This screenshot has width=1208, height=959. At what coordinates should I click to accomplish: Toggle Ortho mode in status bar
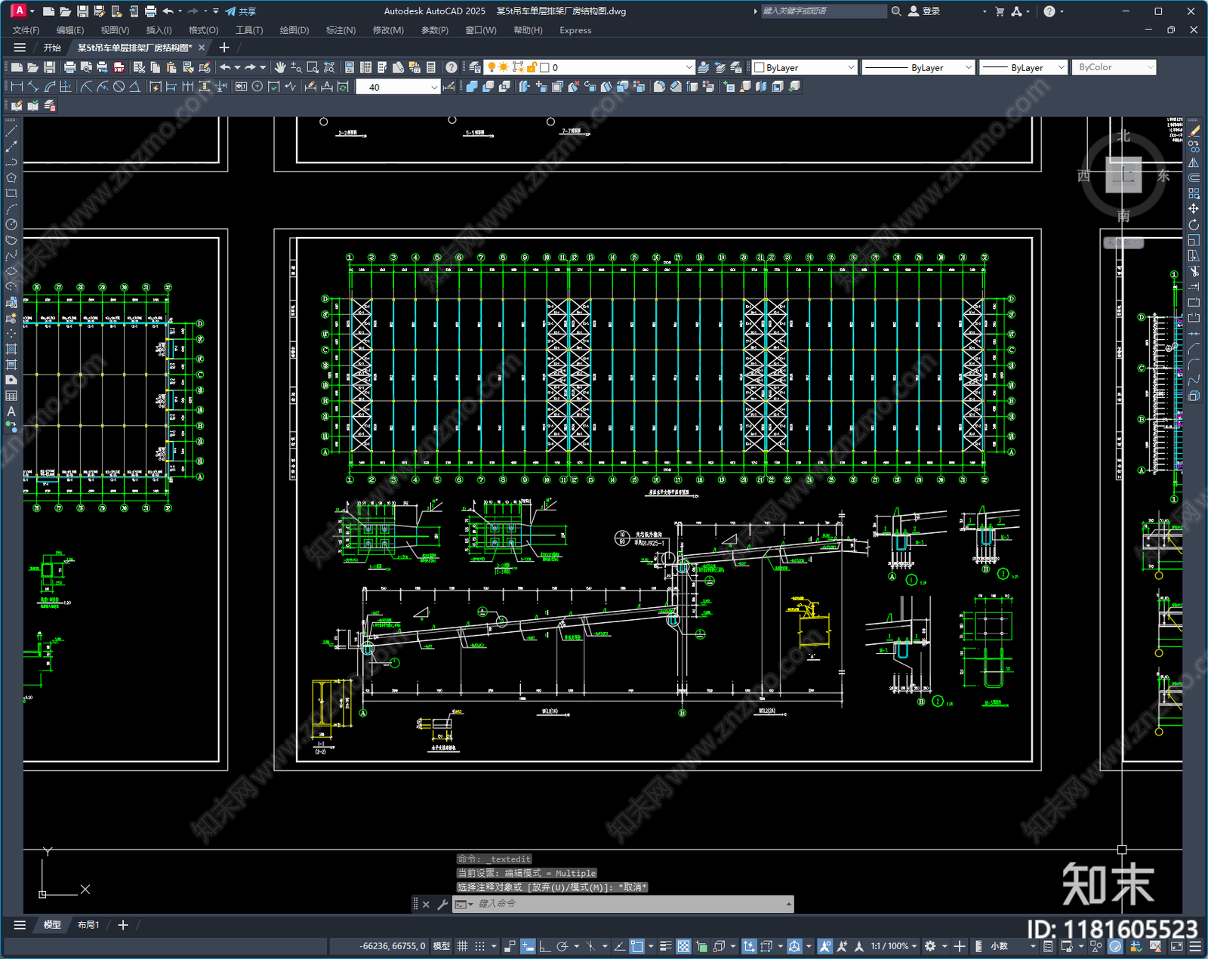pyautogui.click(x=544, y=946)
